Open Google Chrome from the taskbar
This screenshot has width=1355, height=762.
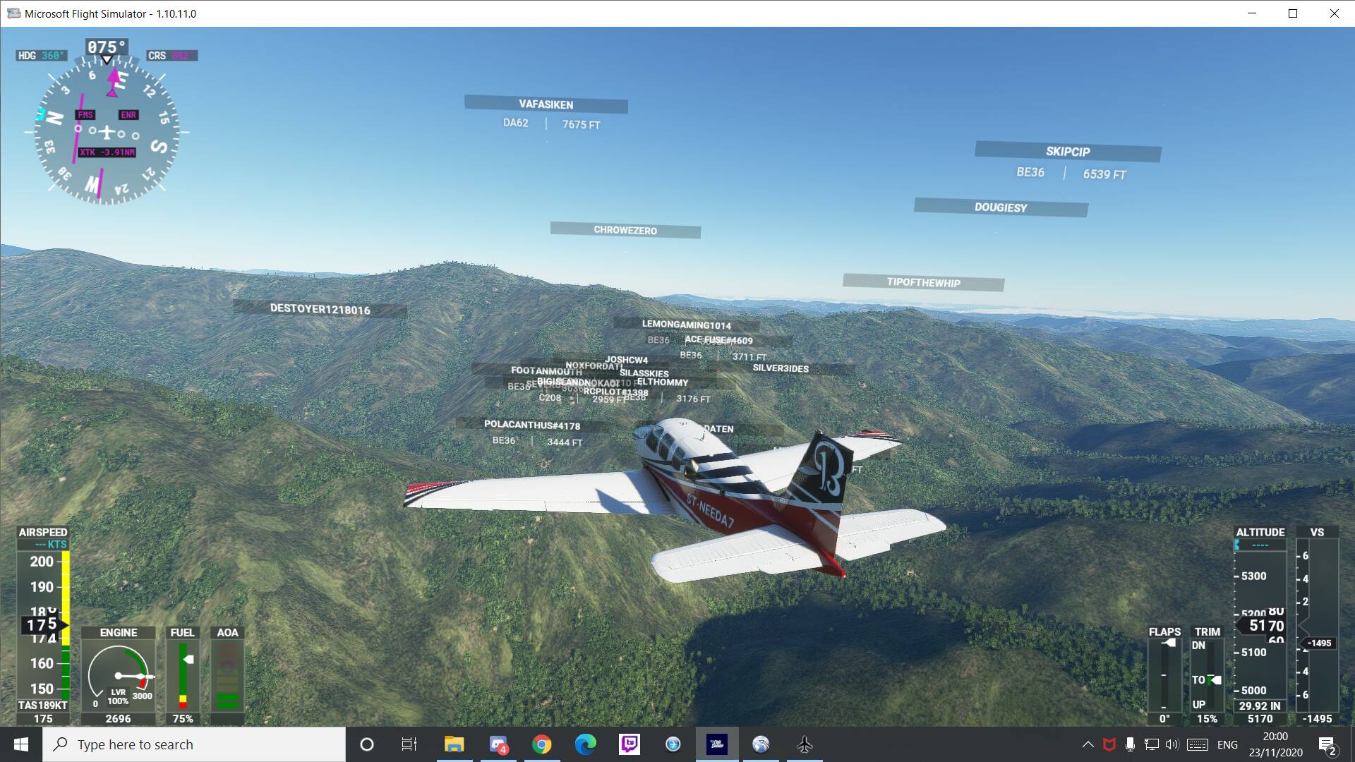[x=542, y=744]
